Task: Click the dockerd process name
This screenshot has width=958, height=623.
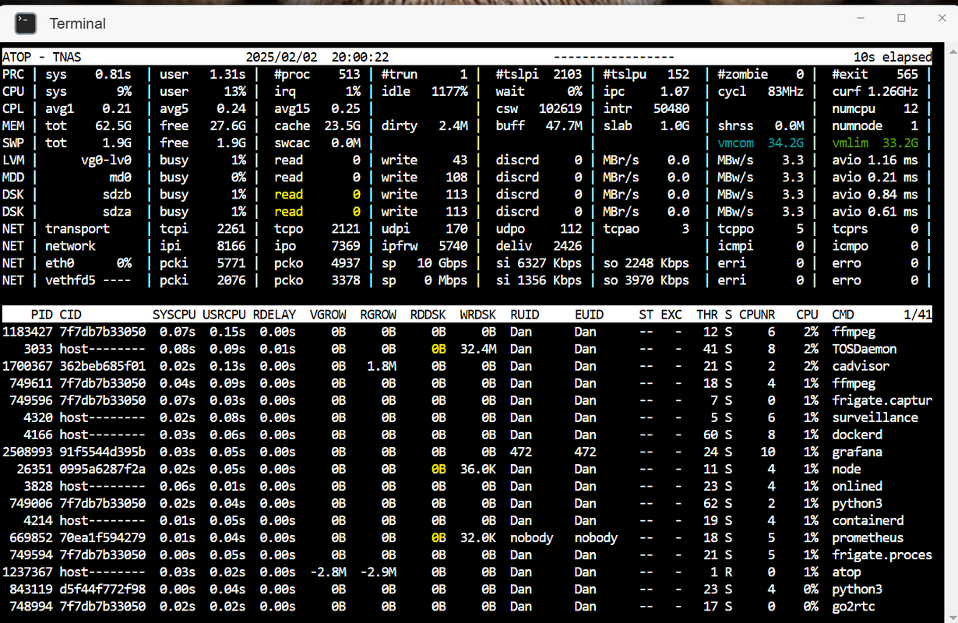Action: 857,435
